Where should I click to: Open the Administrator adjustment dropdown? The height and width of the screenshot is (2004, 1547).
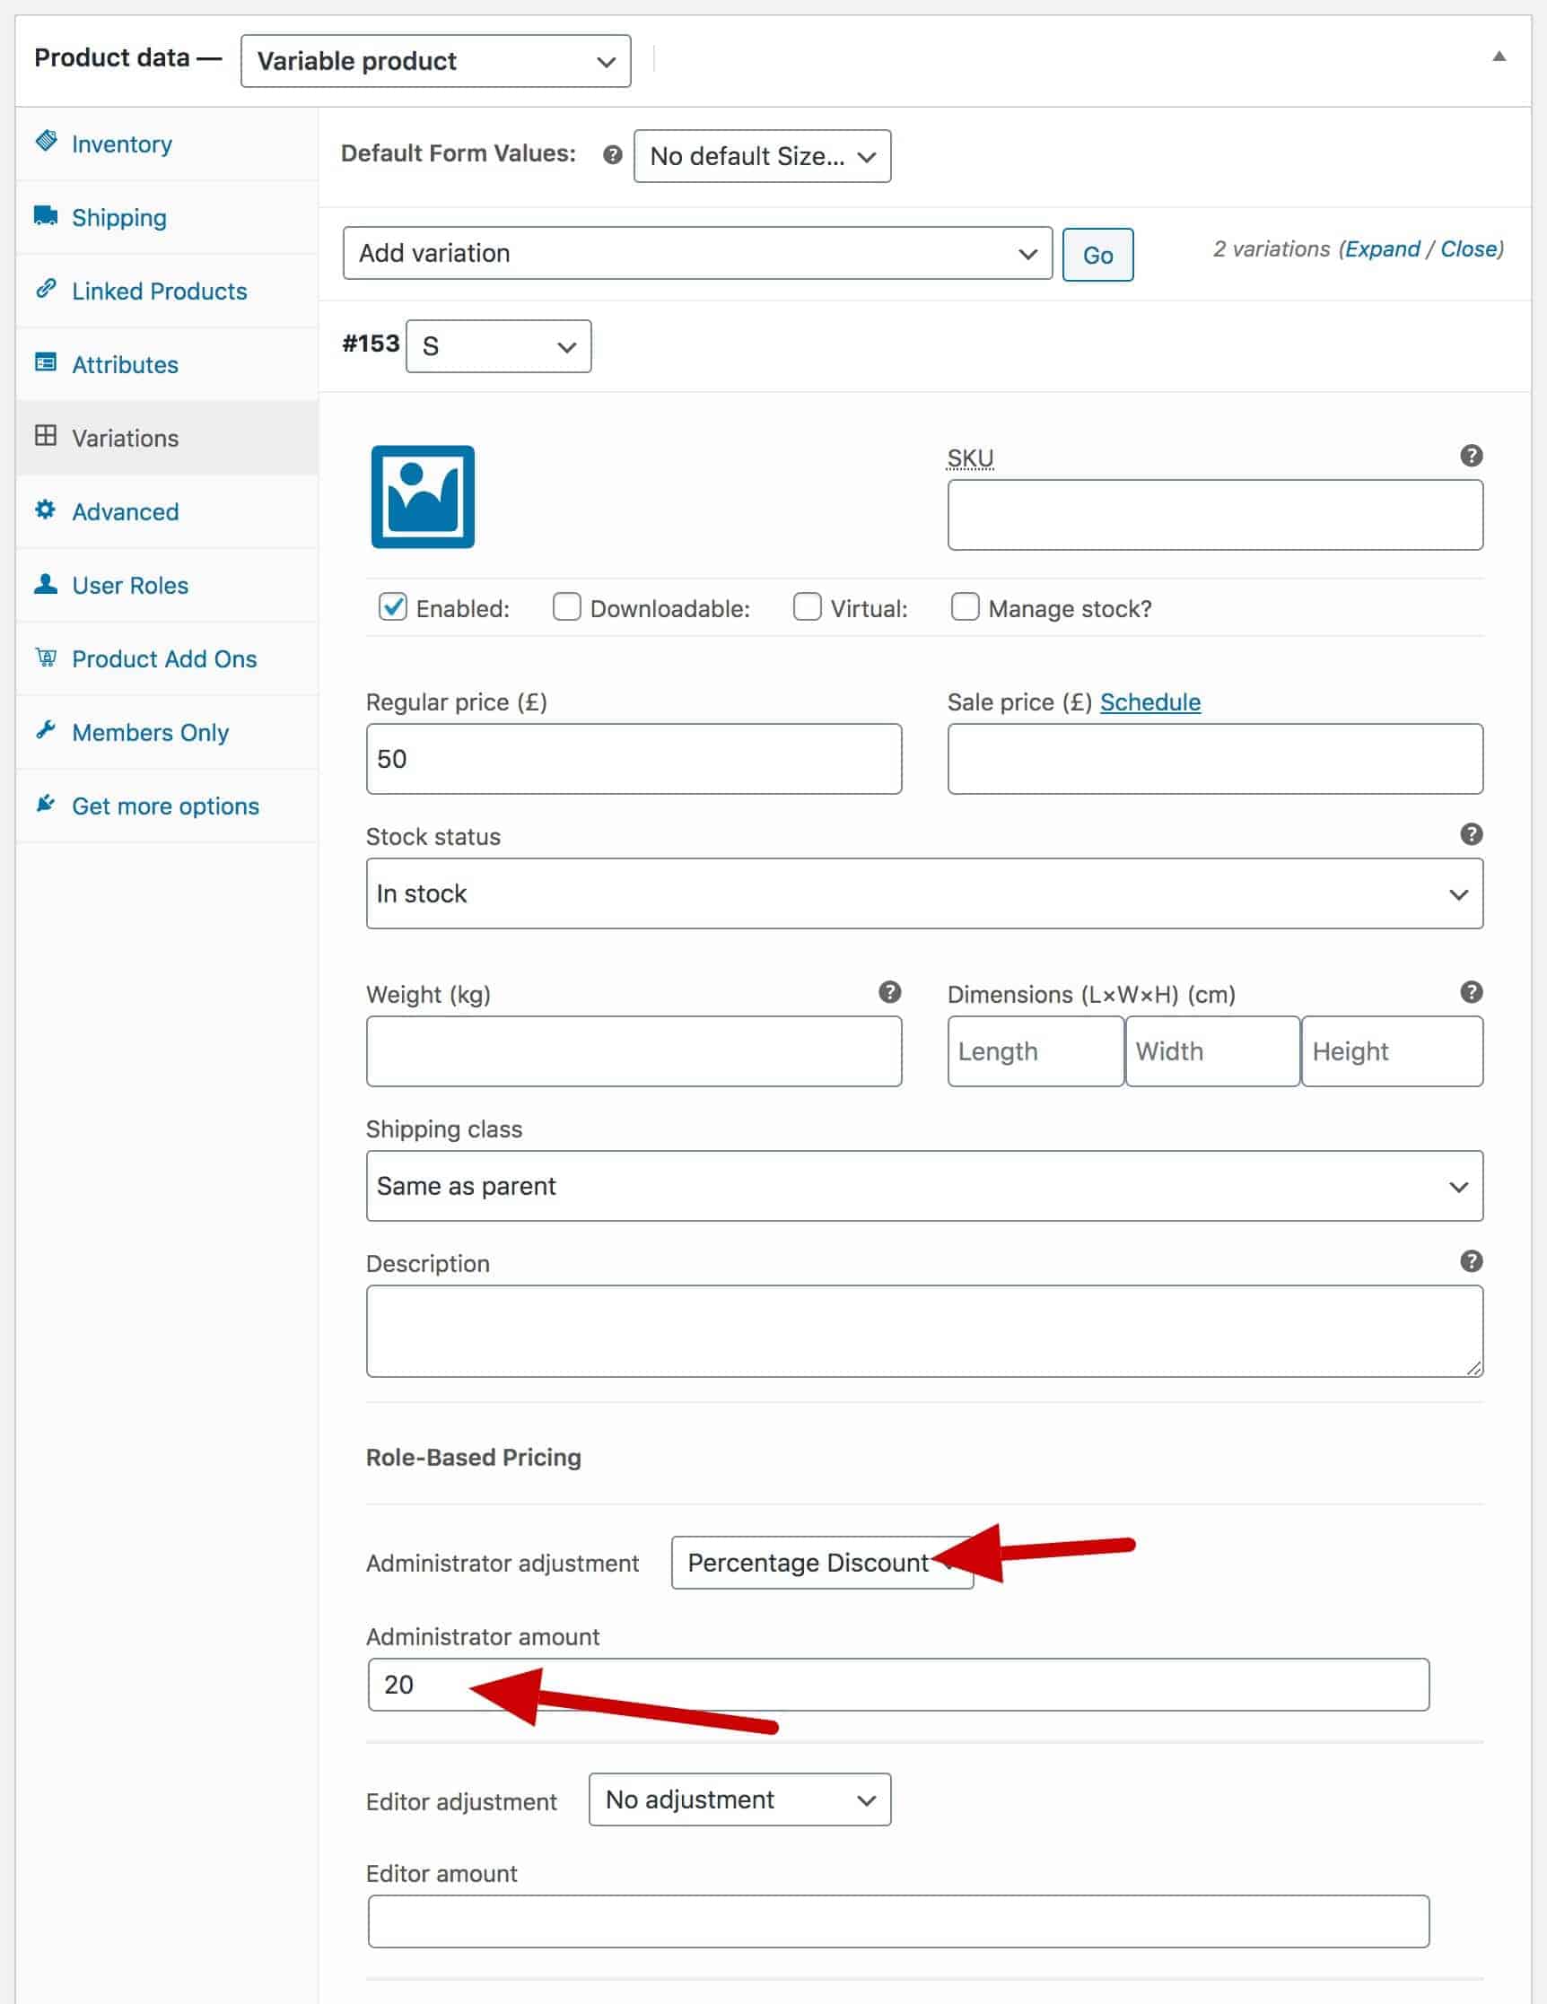[822, 1563]
